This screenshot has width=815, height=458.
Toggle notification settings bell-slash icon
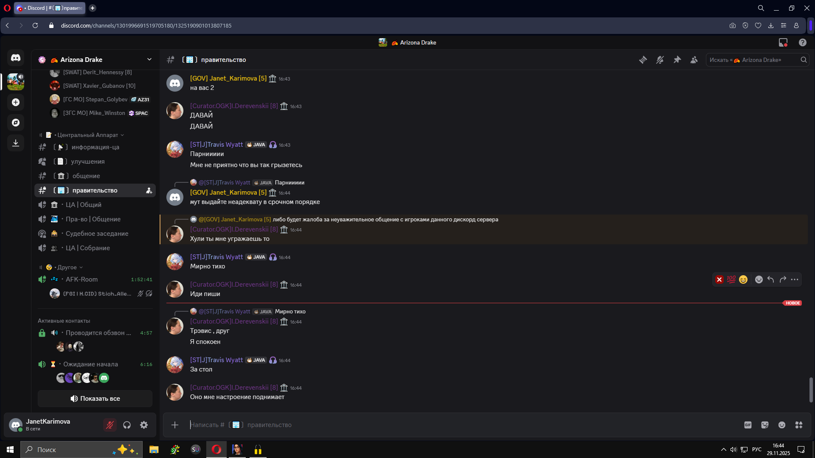(660, 60)
